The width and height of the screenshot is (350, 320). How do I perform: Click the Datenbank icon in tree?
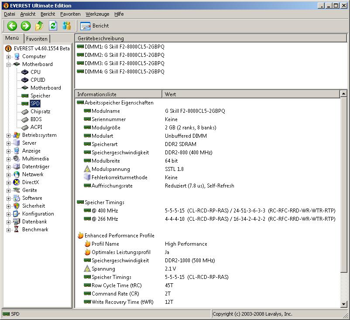tap(17, 222)
